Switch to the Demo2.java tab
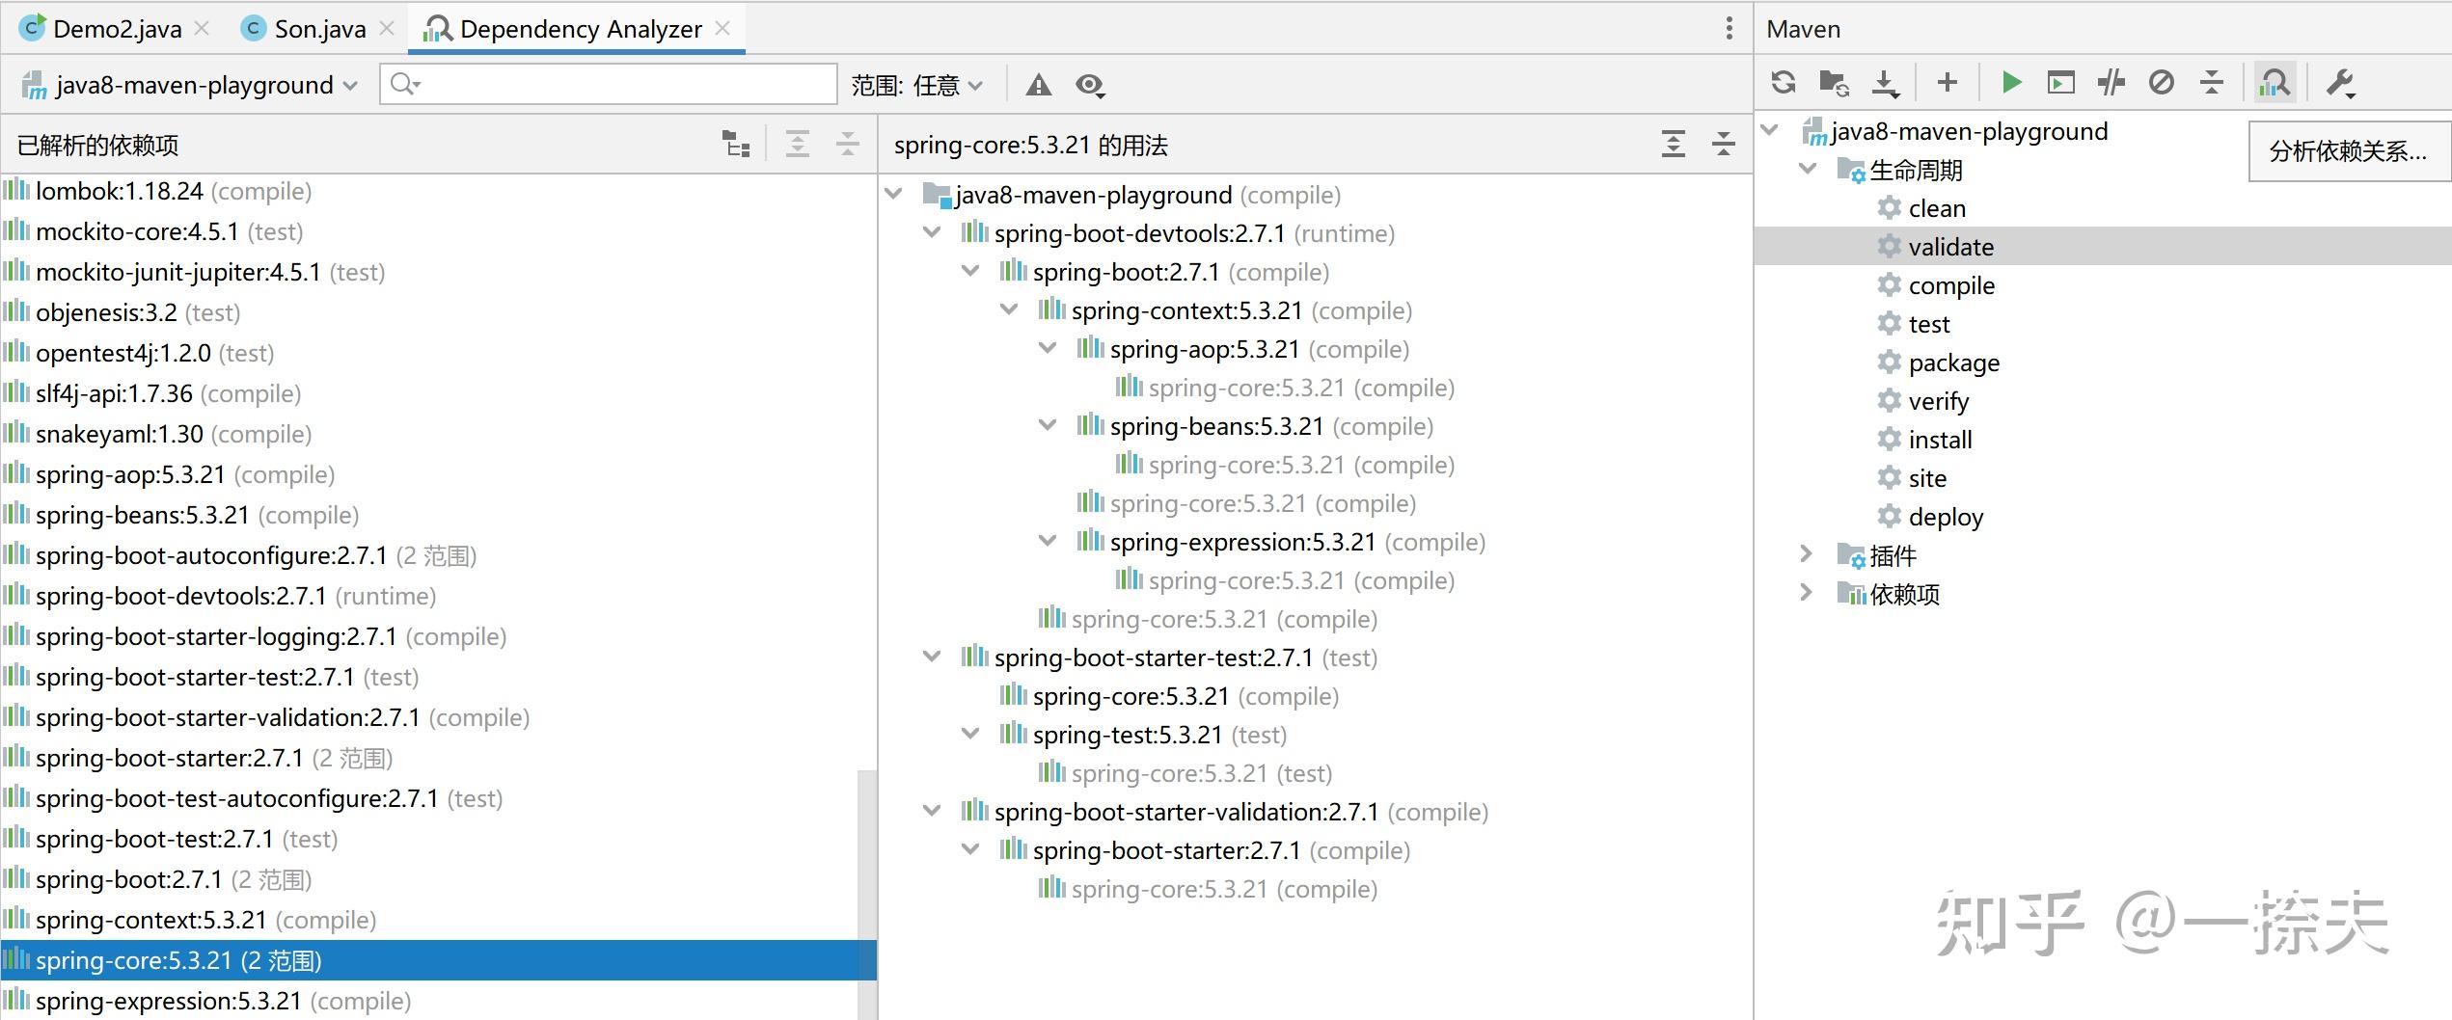Viewport: 2452px width, 1020px height. point(116,28)
